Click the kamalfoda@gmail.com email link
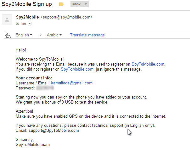190x150 pixels. pyautogui.click(x=72, y=83)
